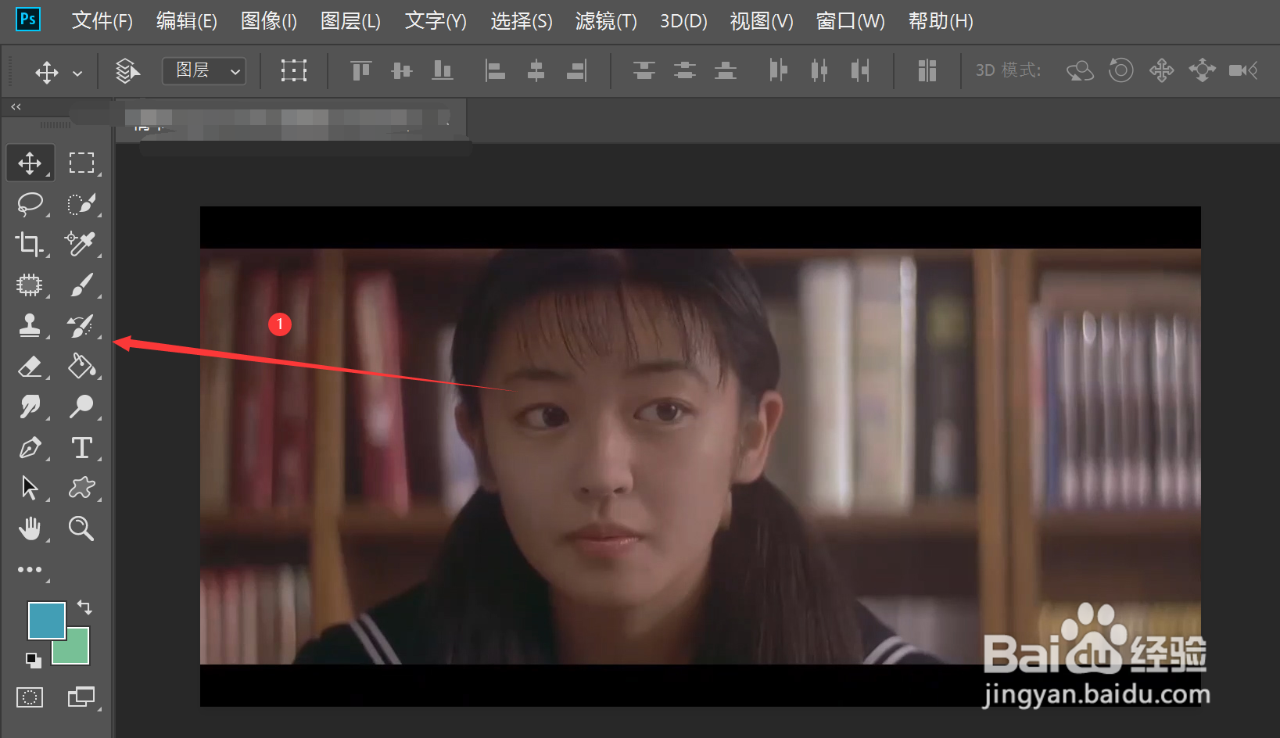Select the Crop tool

[x=30, y=244]
